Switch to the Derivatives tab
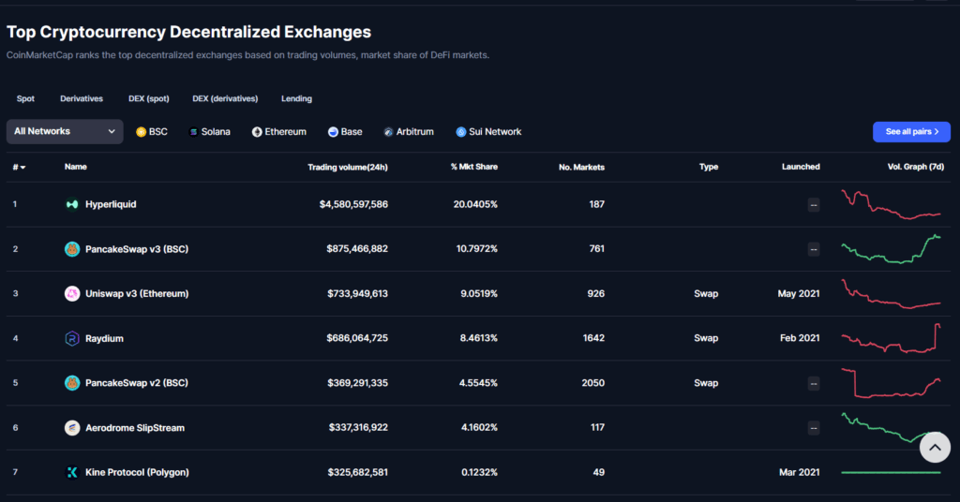This screenshot has height=502, width=960. [82, 98]
